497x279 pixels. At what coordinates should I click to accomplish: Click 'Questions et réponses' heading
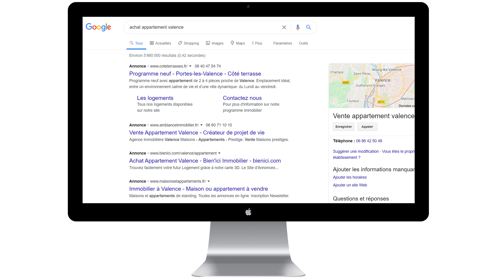[361, 199]
